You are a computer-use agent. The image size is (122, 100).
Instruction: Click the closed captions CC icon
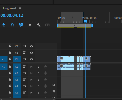47,25
